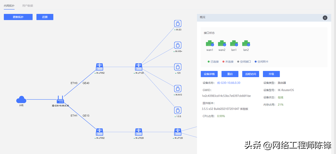This screenshot has width=336, height=154.
Task: Select upper IK-J7052 switch icon
Action: (x=99, y=67)
